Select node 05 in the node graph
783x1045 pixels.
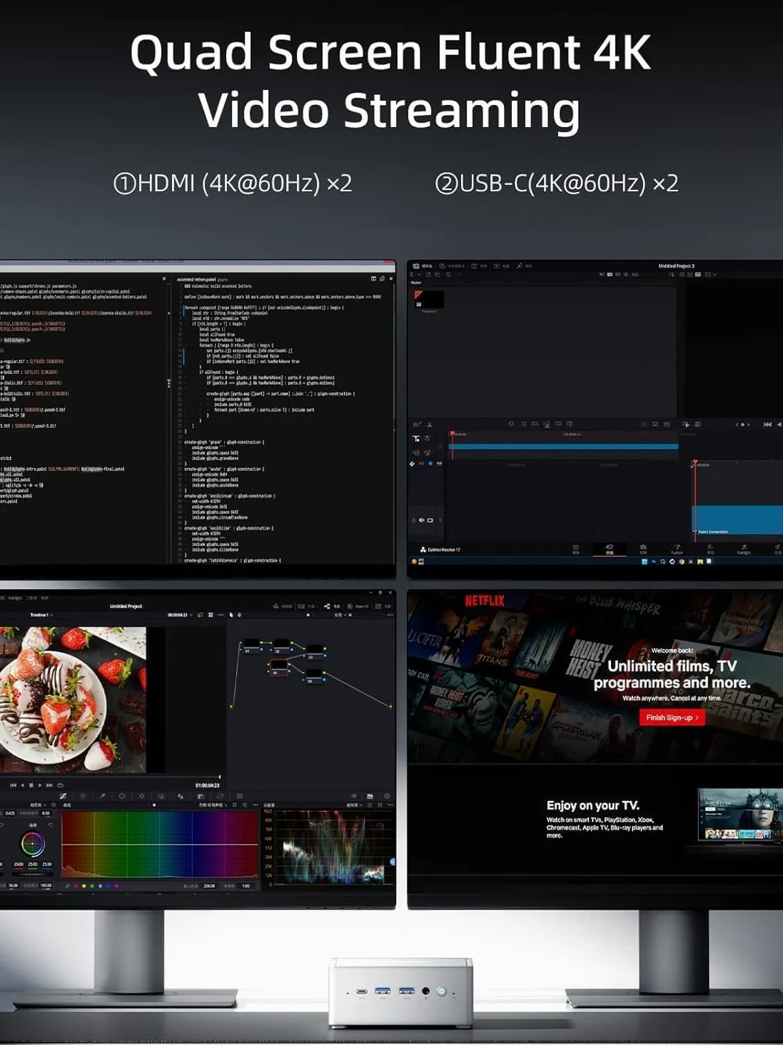(314, 677)
